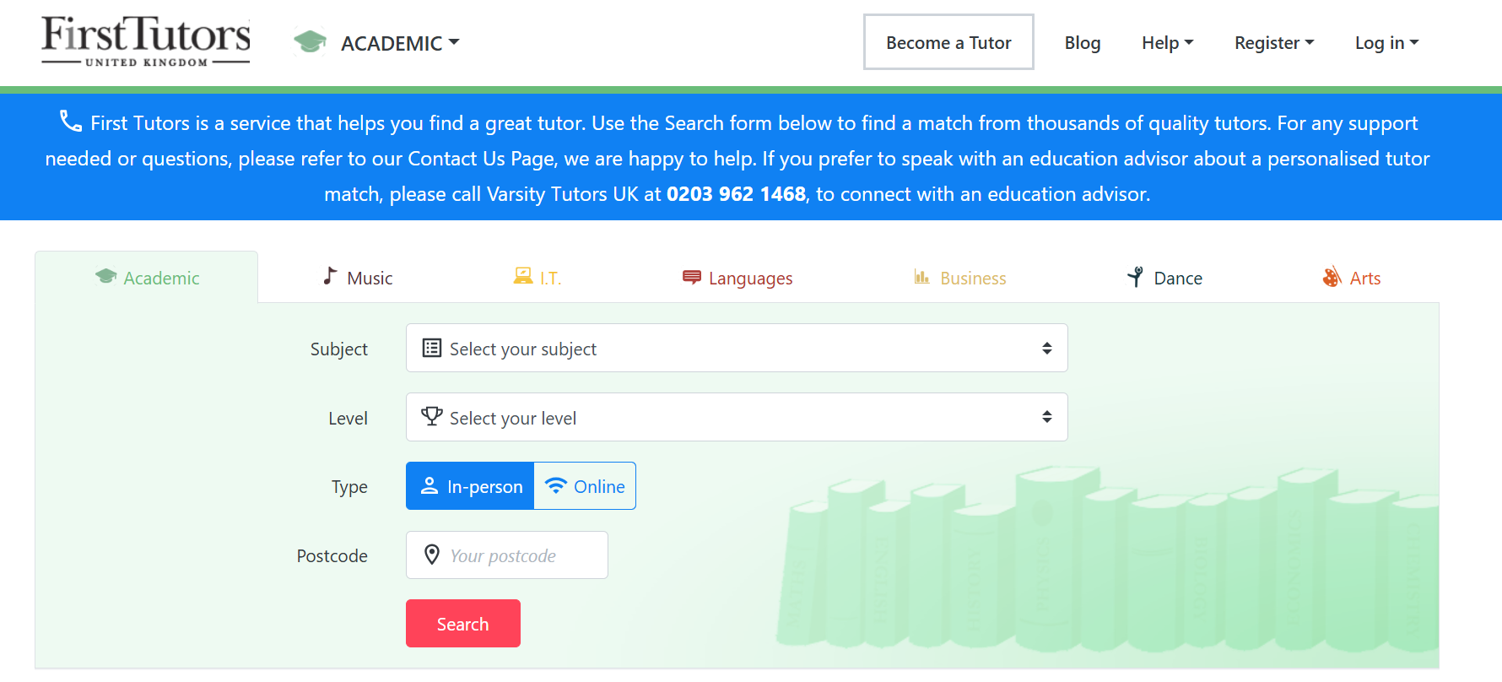Click the First Tutors logo

pos(146,41)
